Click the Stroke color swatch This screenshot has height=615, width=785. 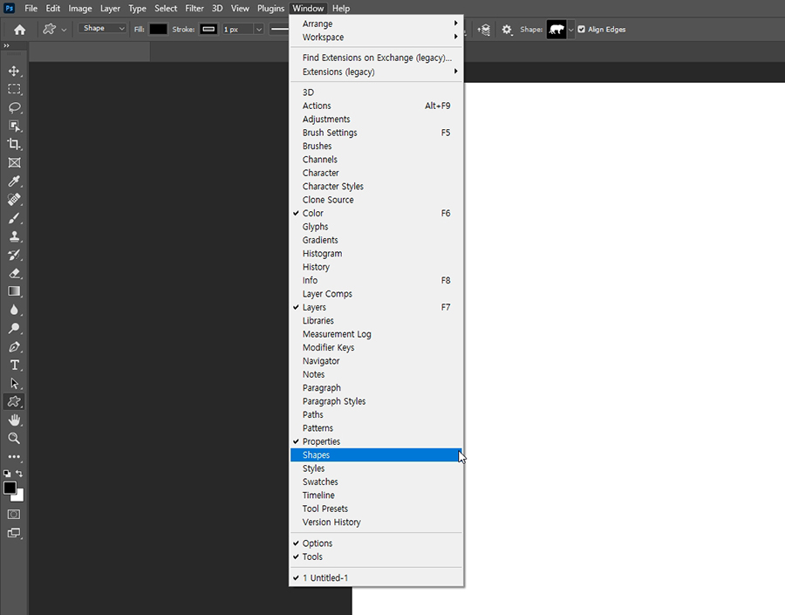(x=208, y=30)
